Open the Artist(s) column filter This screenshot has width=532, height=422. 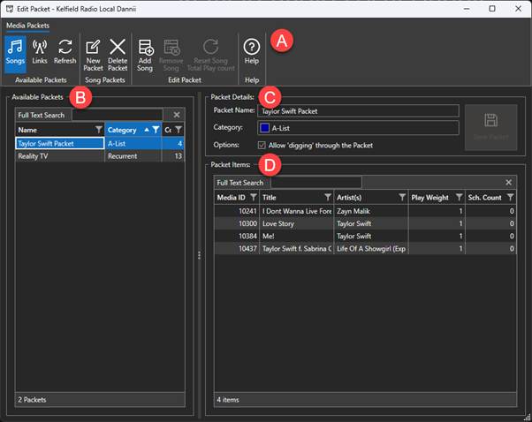click(401, 197)
